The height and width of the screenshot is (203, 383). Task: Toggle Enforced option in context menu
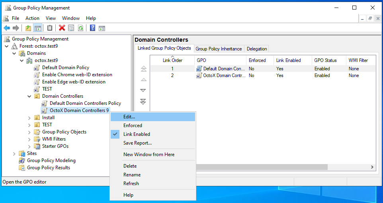pos(133,126)
